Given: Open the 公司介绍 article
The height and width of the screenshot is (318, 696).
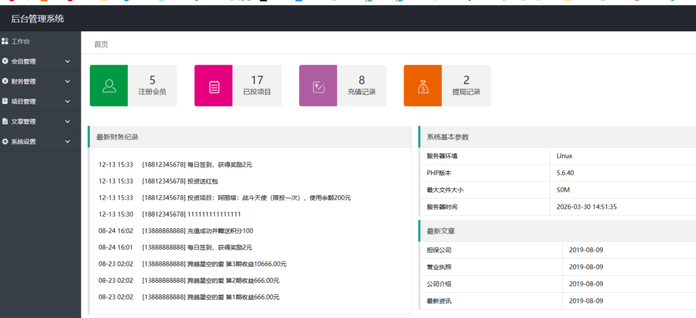Looking at the screenshot, I should click(x=439, y=283).
